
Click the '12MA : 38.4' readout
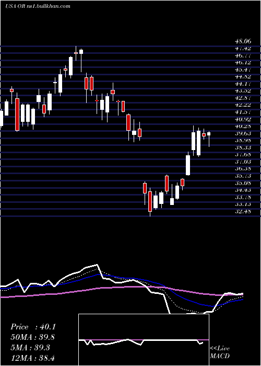pos(33,358)
